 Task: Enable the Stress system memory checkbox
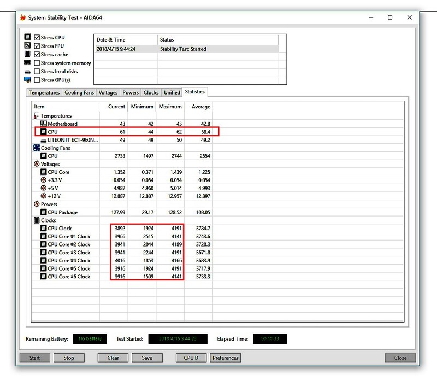(x=37, y=63)
